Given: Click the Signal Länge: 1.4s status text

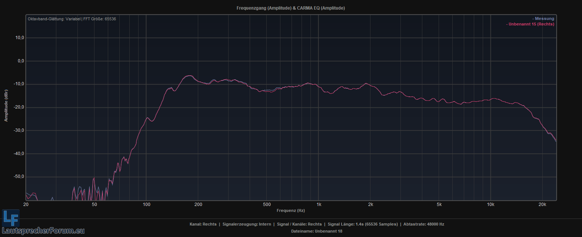Looking at the screenshot, I should coord(363,224).
